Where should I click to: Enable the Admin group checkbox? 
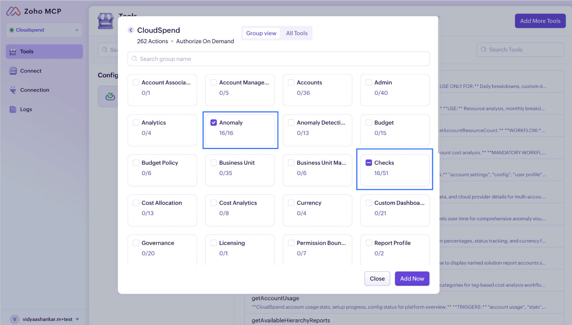369,82
